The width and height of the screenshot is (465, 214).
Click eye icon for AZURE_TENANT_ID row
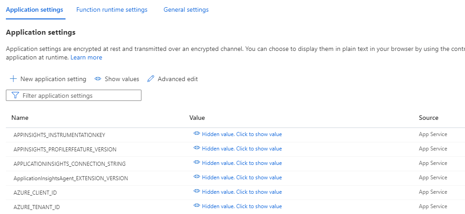[197, 205]
